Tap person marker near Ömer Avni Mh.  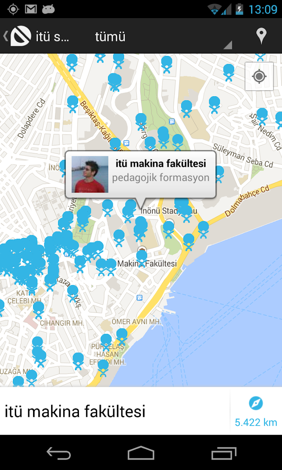(122, 337)
